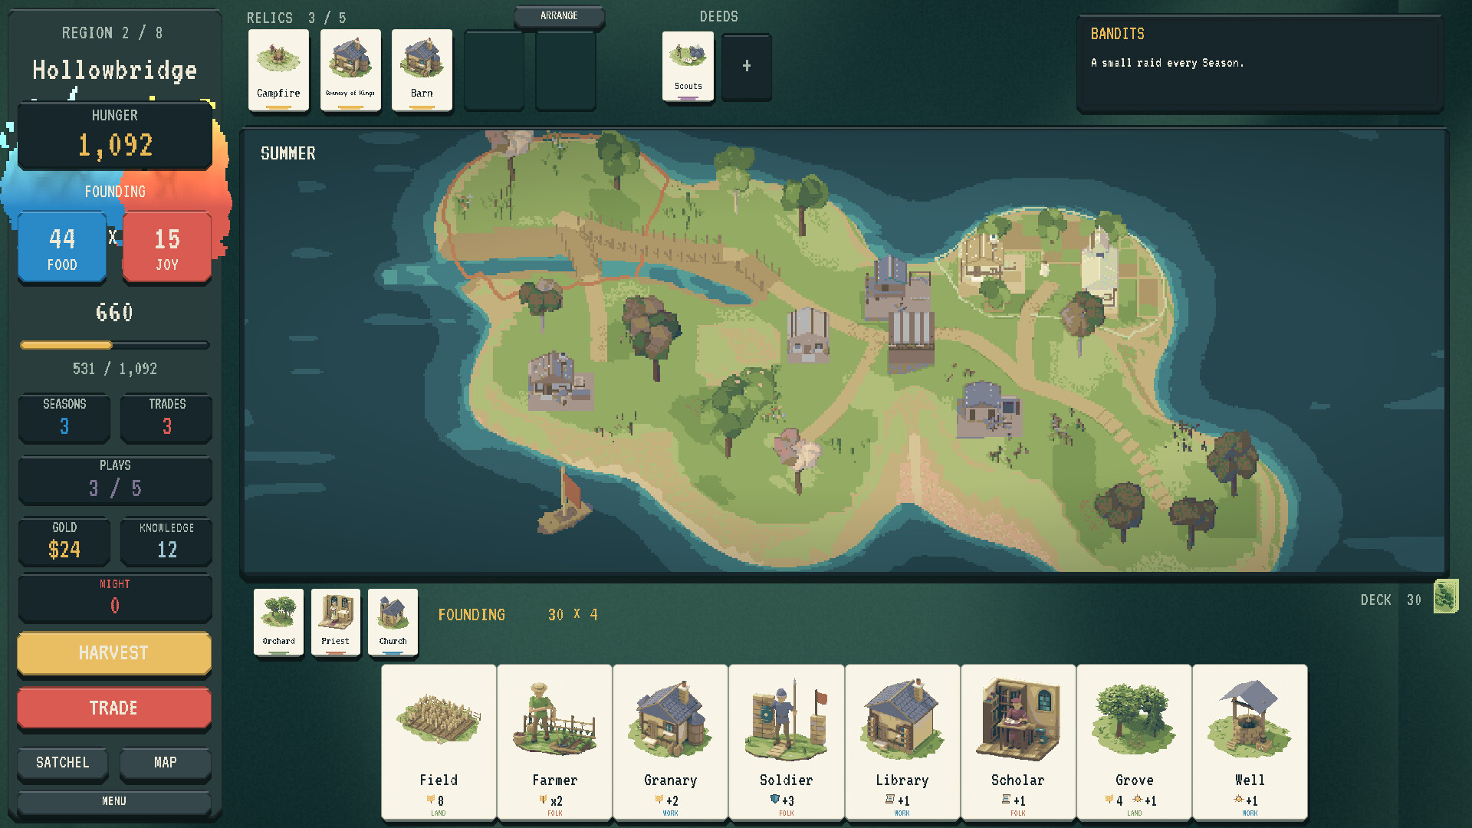Click the Bandits info panel

(x=1260, y=64)
